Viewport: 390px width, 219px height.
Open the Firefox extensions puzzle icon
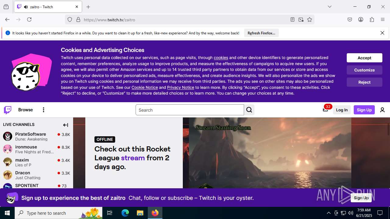tap(372, 19)
